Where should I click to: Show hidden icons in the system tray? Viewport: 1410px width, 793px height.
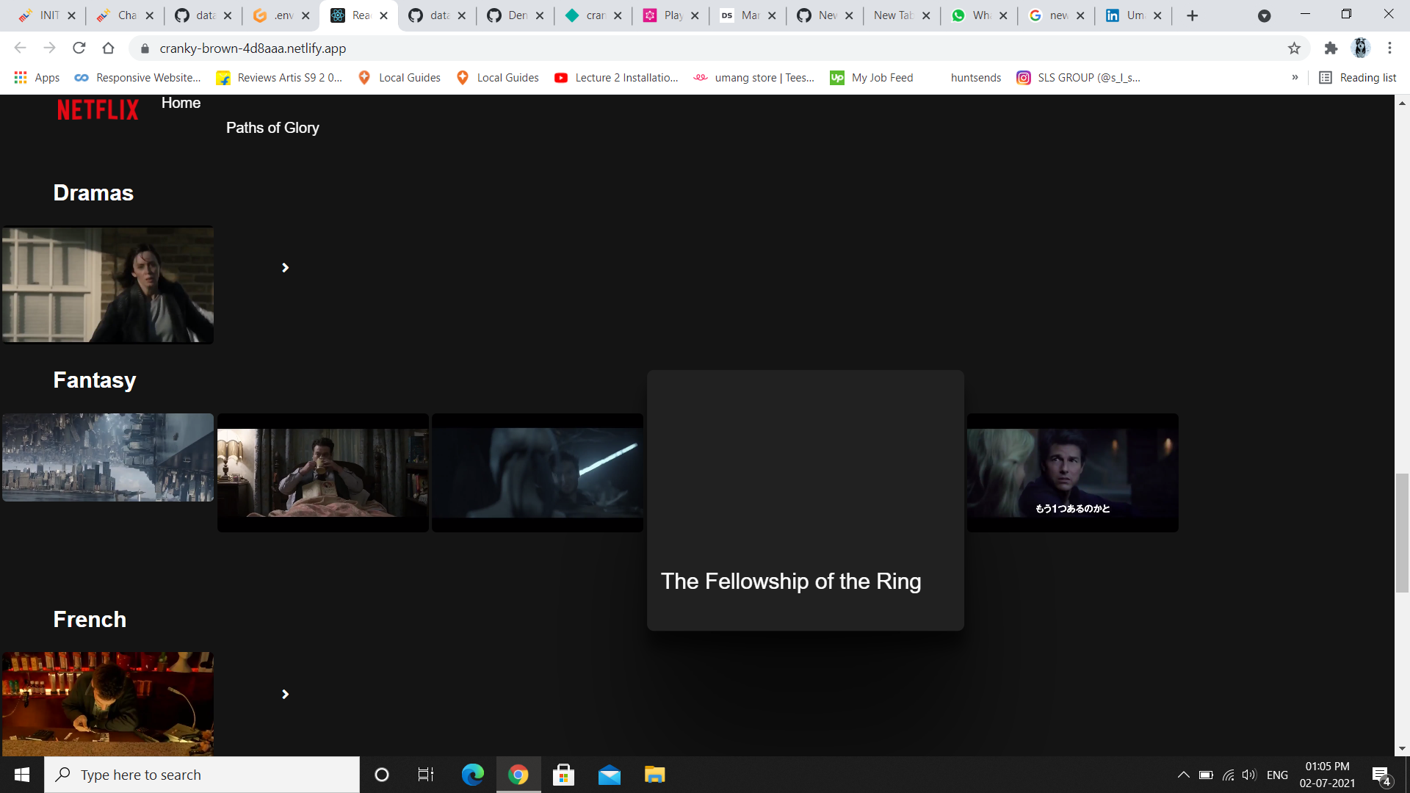tap(1183, 774)
